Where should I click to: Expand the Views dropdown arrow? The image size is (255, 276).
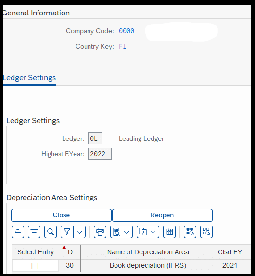[x=127, y=232]
